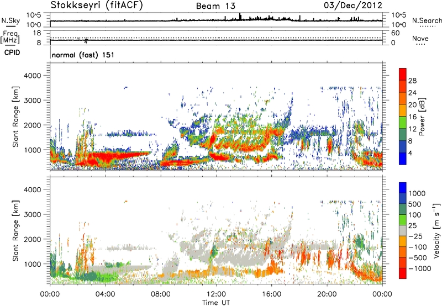Click '2000' on the velocity panel axis
The image size is (442, 306).
click(32, 239)
